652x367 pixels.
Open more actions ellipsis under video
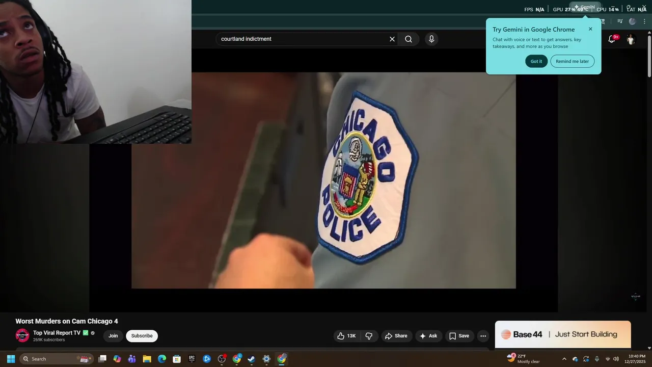(x=483, y=336)
